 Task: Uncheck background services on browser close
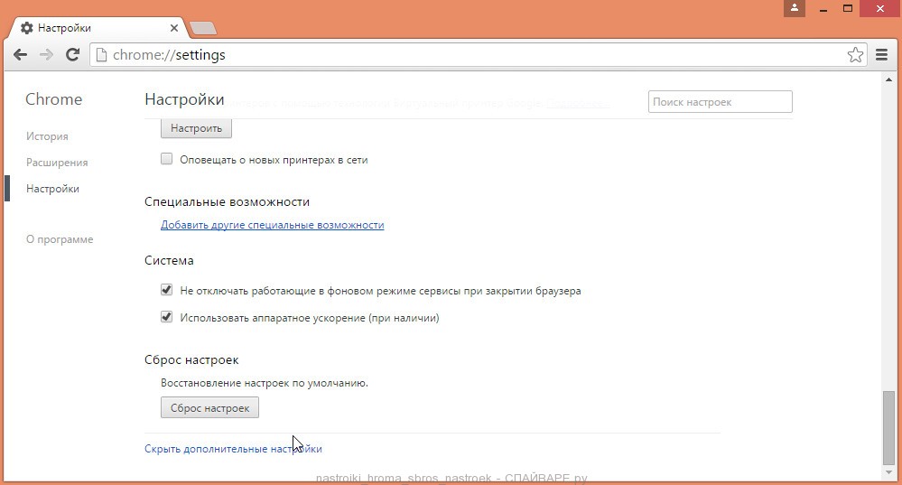166,289
